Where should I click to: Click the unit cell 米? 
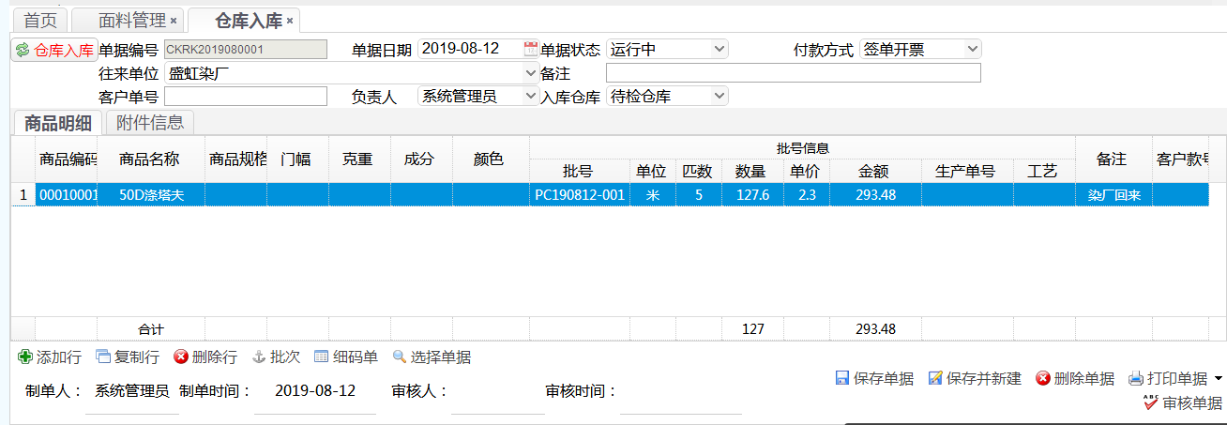pyautogui.click(x=652, y=195)
